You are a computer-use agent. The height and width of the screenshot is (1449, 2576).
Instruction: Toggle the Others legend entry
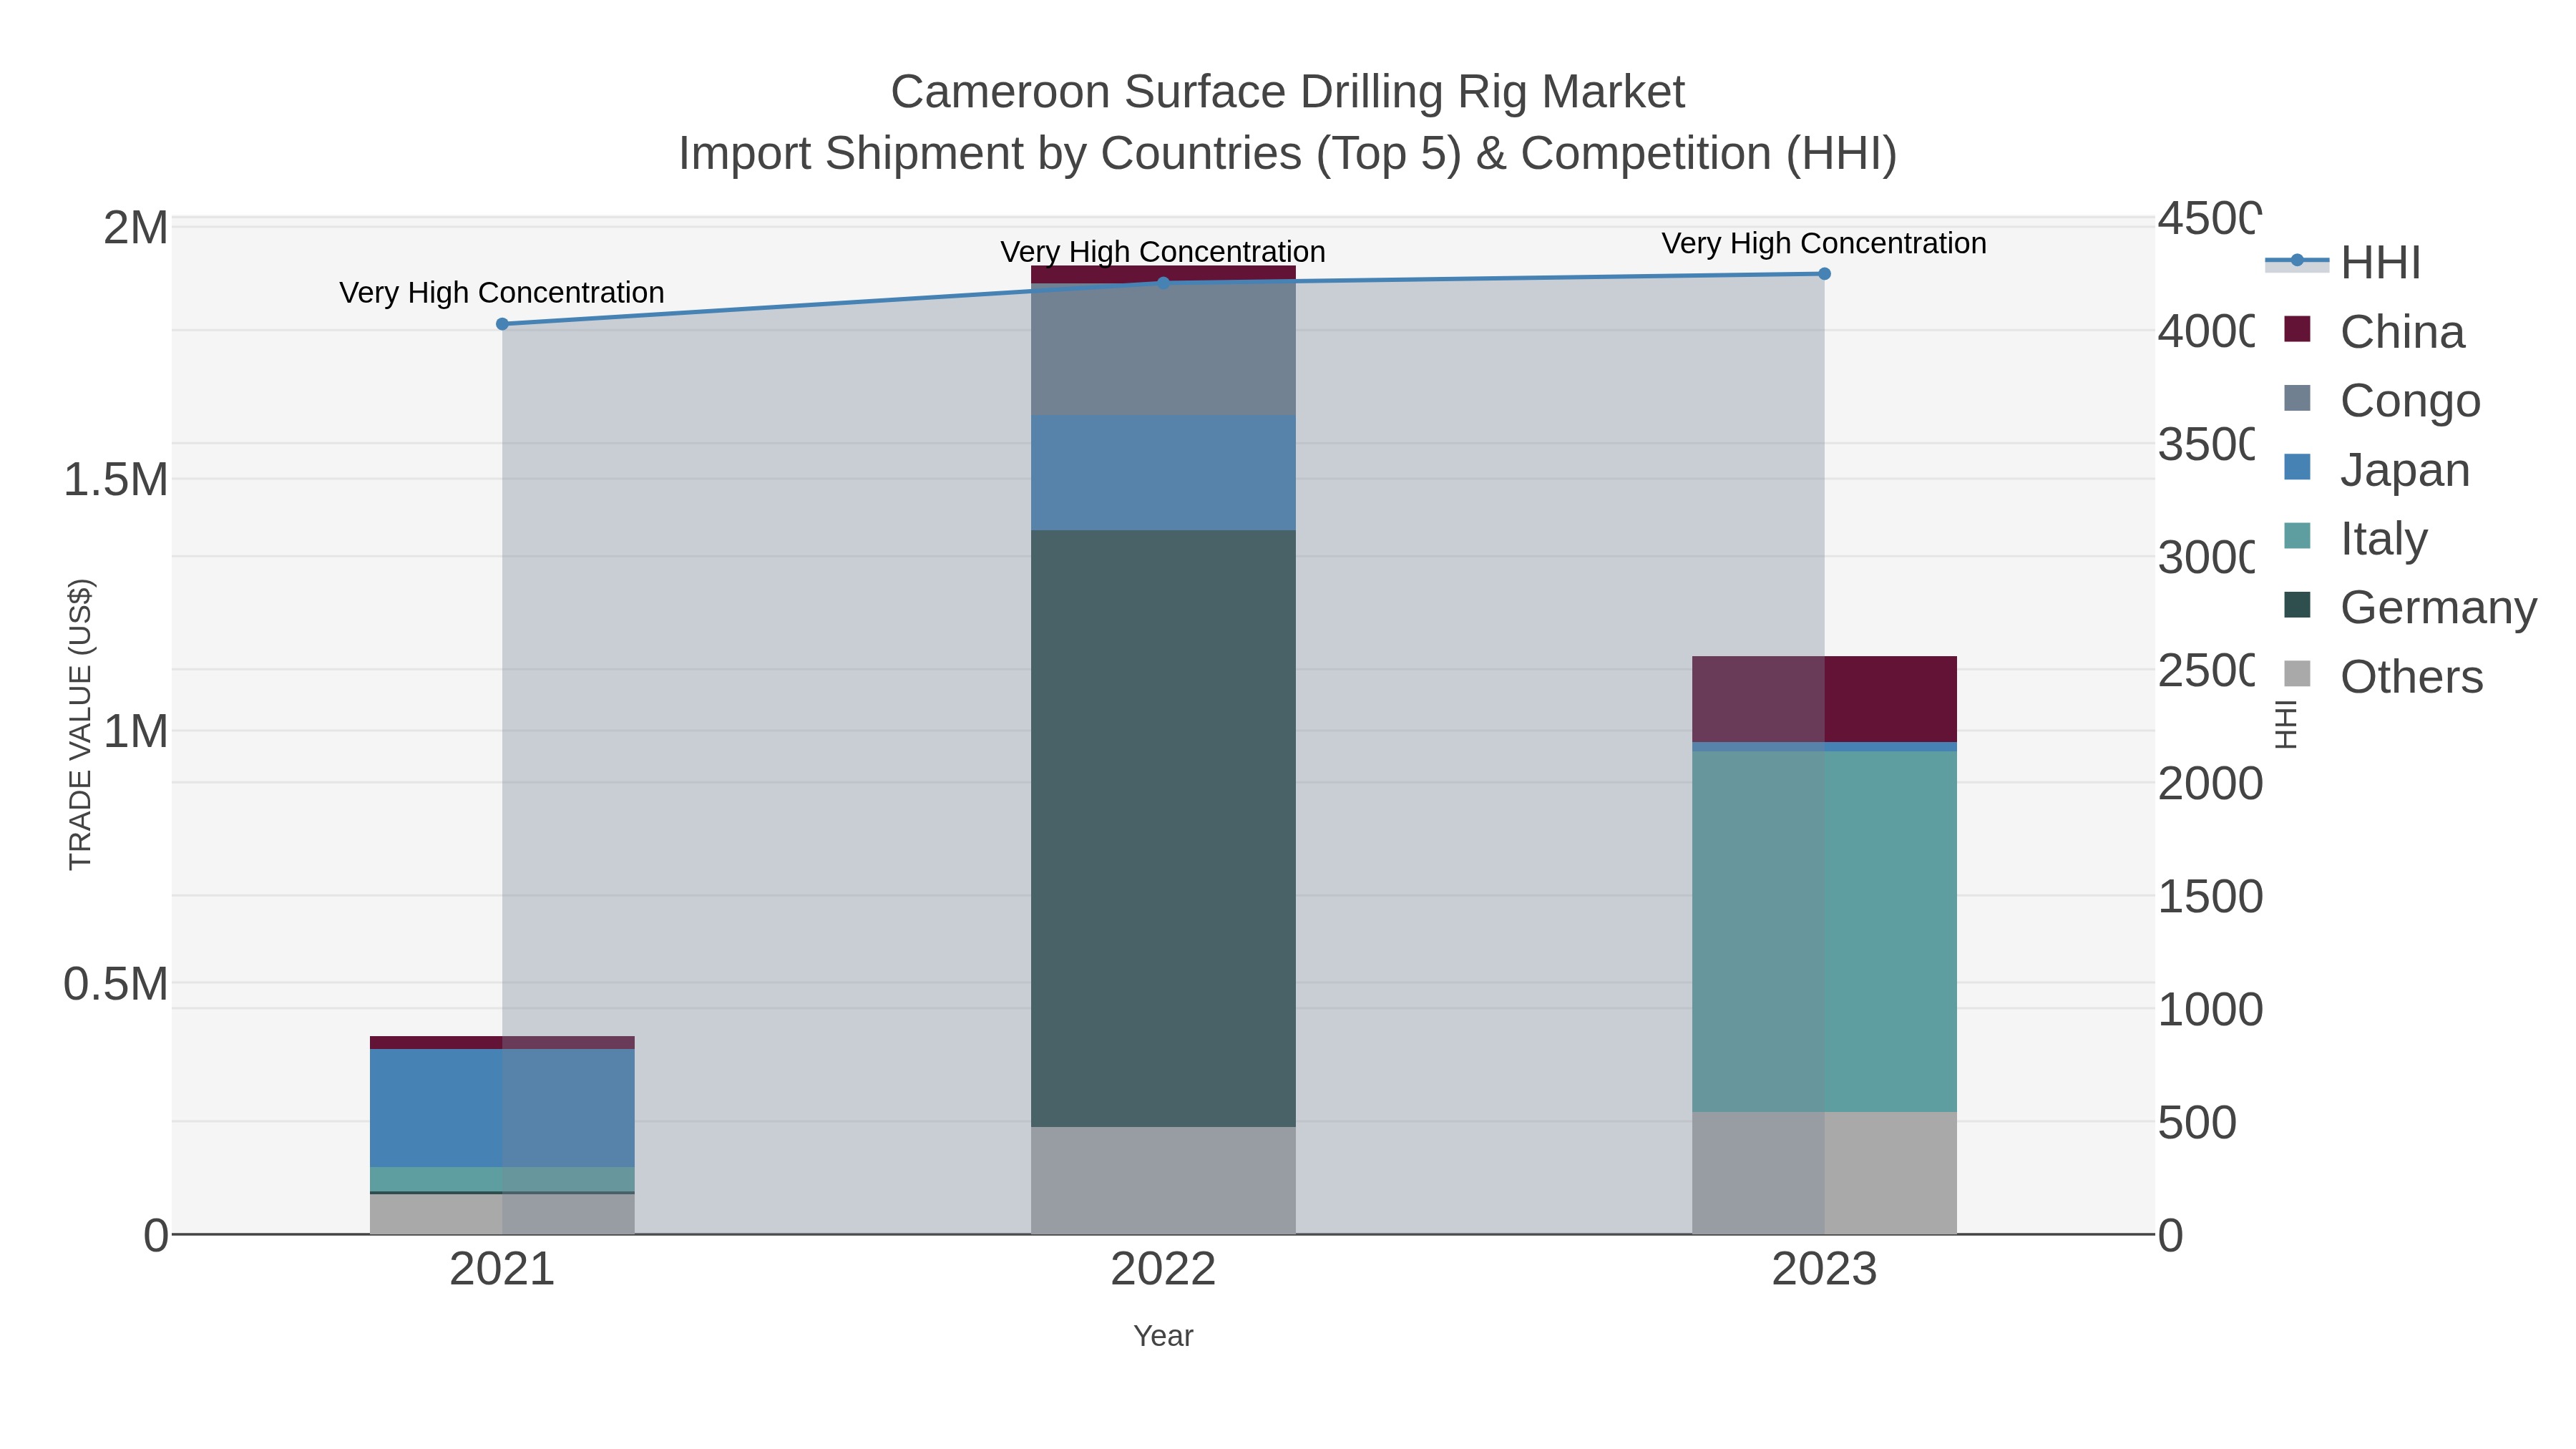2384,677
